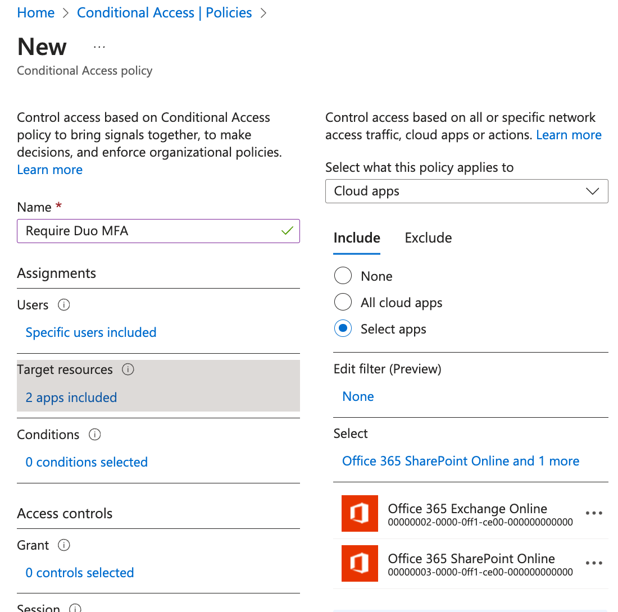The width and height of the screenshot is (618, 612).
Task: Select the None radio button
Action: pyautogui.click(x=343, y=275)
